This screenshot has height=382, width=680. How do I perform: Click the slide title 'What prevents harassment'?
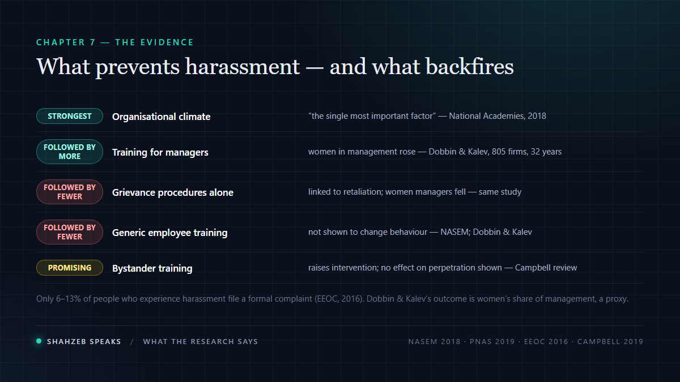[275, 67]
